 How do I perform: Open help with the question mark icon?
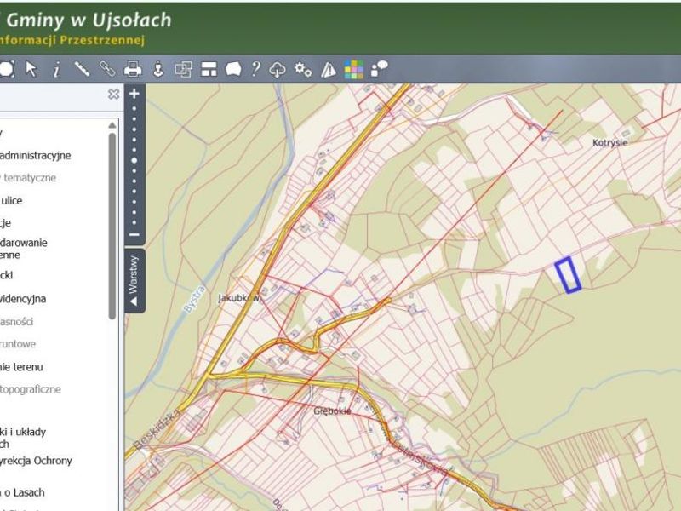click(256, 69)
